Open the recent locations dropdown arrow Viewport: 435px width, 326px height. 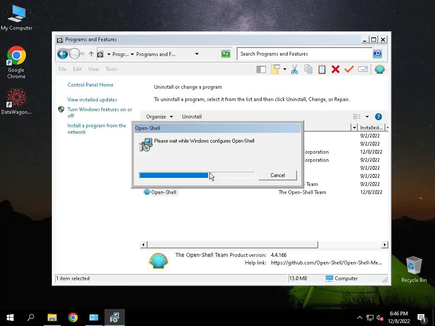[83, 54]
